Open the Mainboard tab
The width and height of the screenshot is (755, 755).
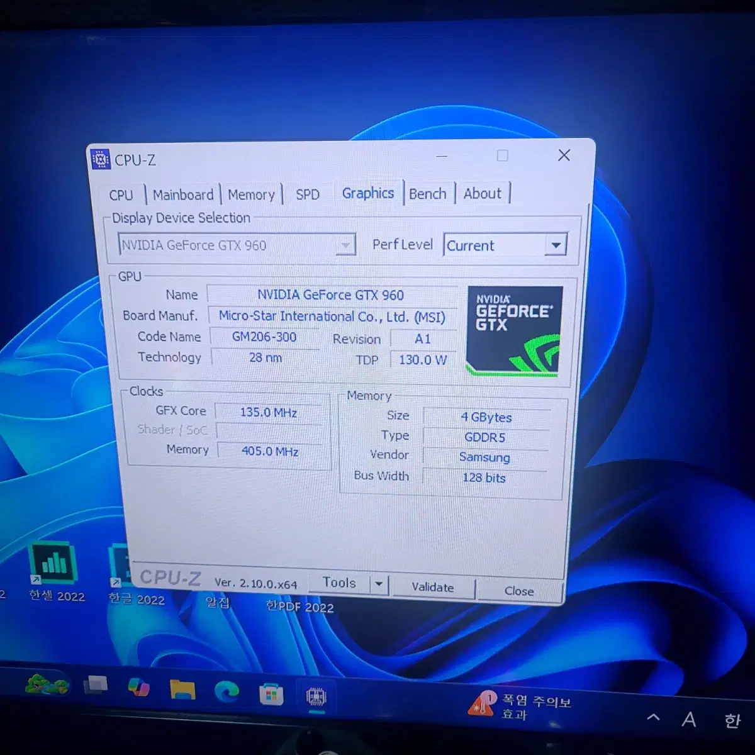pyautogui.click(x=183, y=194)
